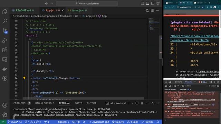
Task: Bookmark the page with star icon
Action: [x=203, y=7]
